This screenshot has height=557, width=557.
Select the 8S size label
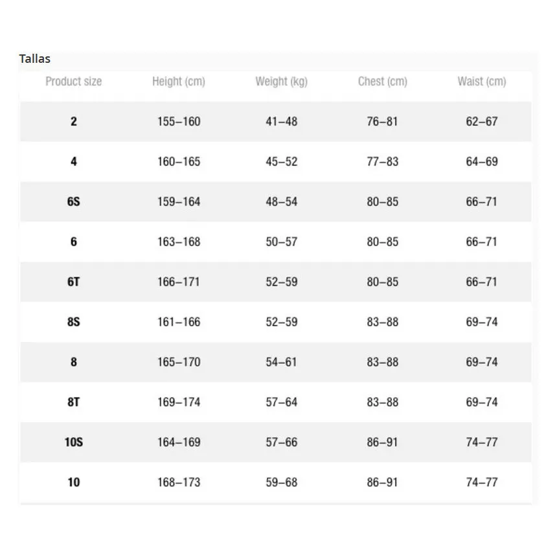click(74, 322)
